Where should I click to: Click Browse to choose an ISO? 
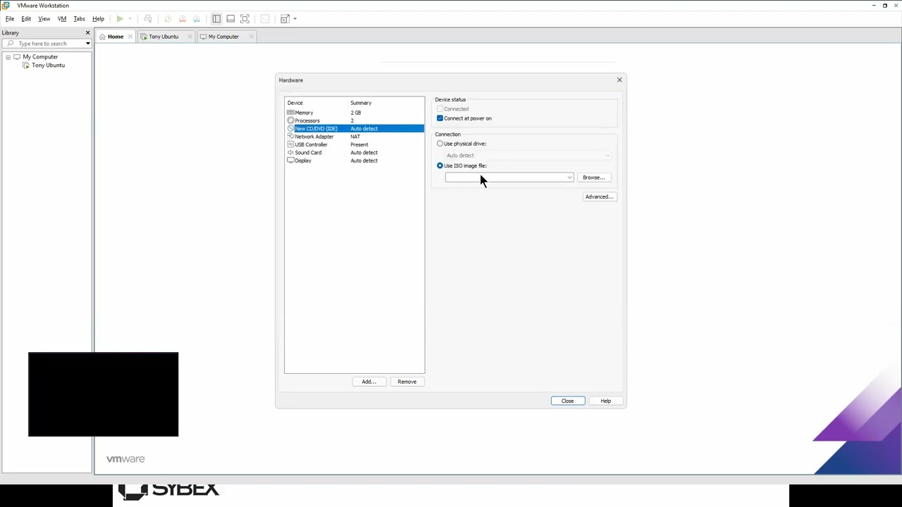point(593,177)
